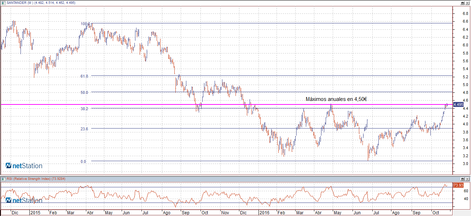
Task: Click the 73.93 RSI value tag
Action: click(458, 185)
